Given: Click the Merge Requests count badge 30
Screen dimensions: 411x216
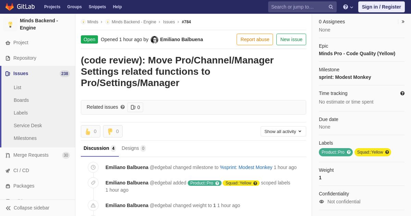Looking at the screenshot, I should pyautogui.click(x=66, y=155).
